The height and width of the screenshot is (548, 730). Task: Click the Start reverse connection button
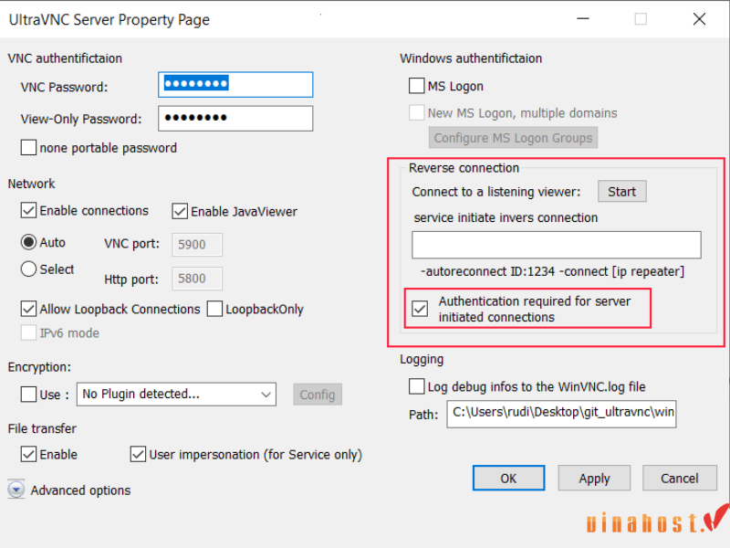(x=622, y=192)
